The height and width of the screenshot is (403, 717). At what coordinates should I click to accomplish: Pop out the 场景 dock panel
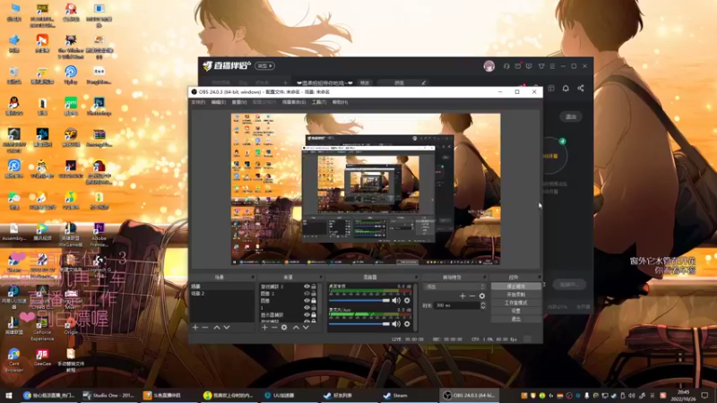[x=252, y=277]
